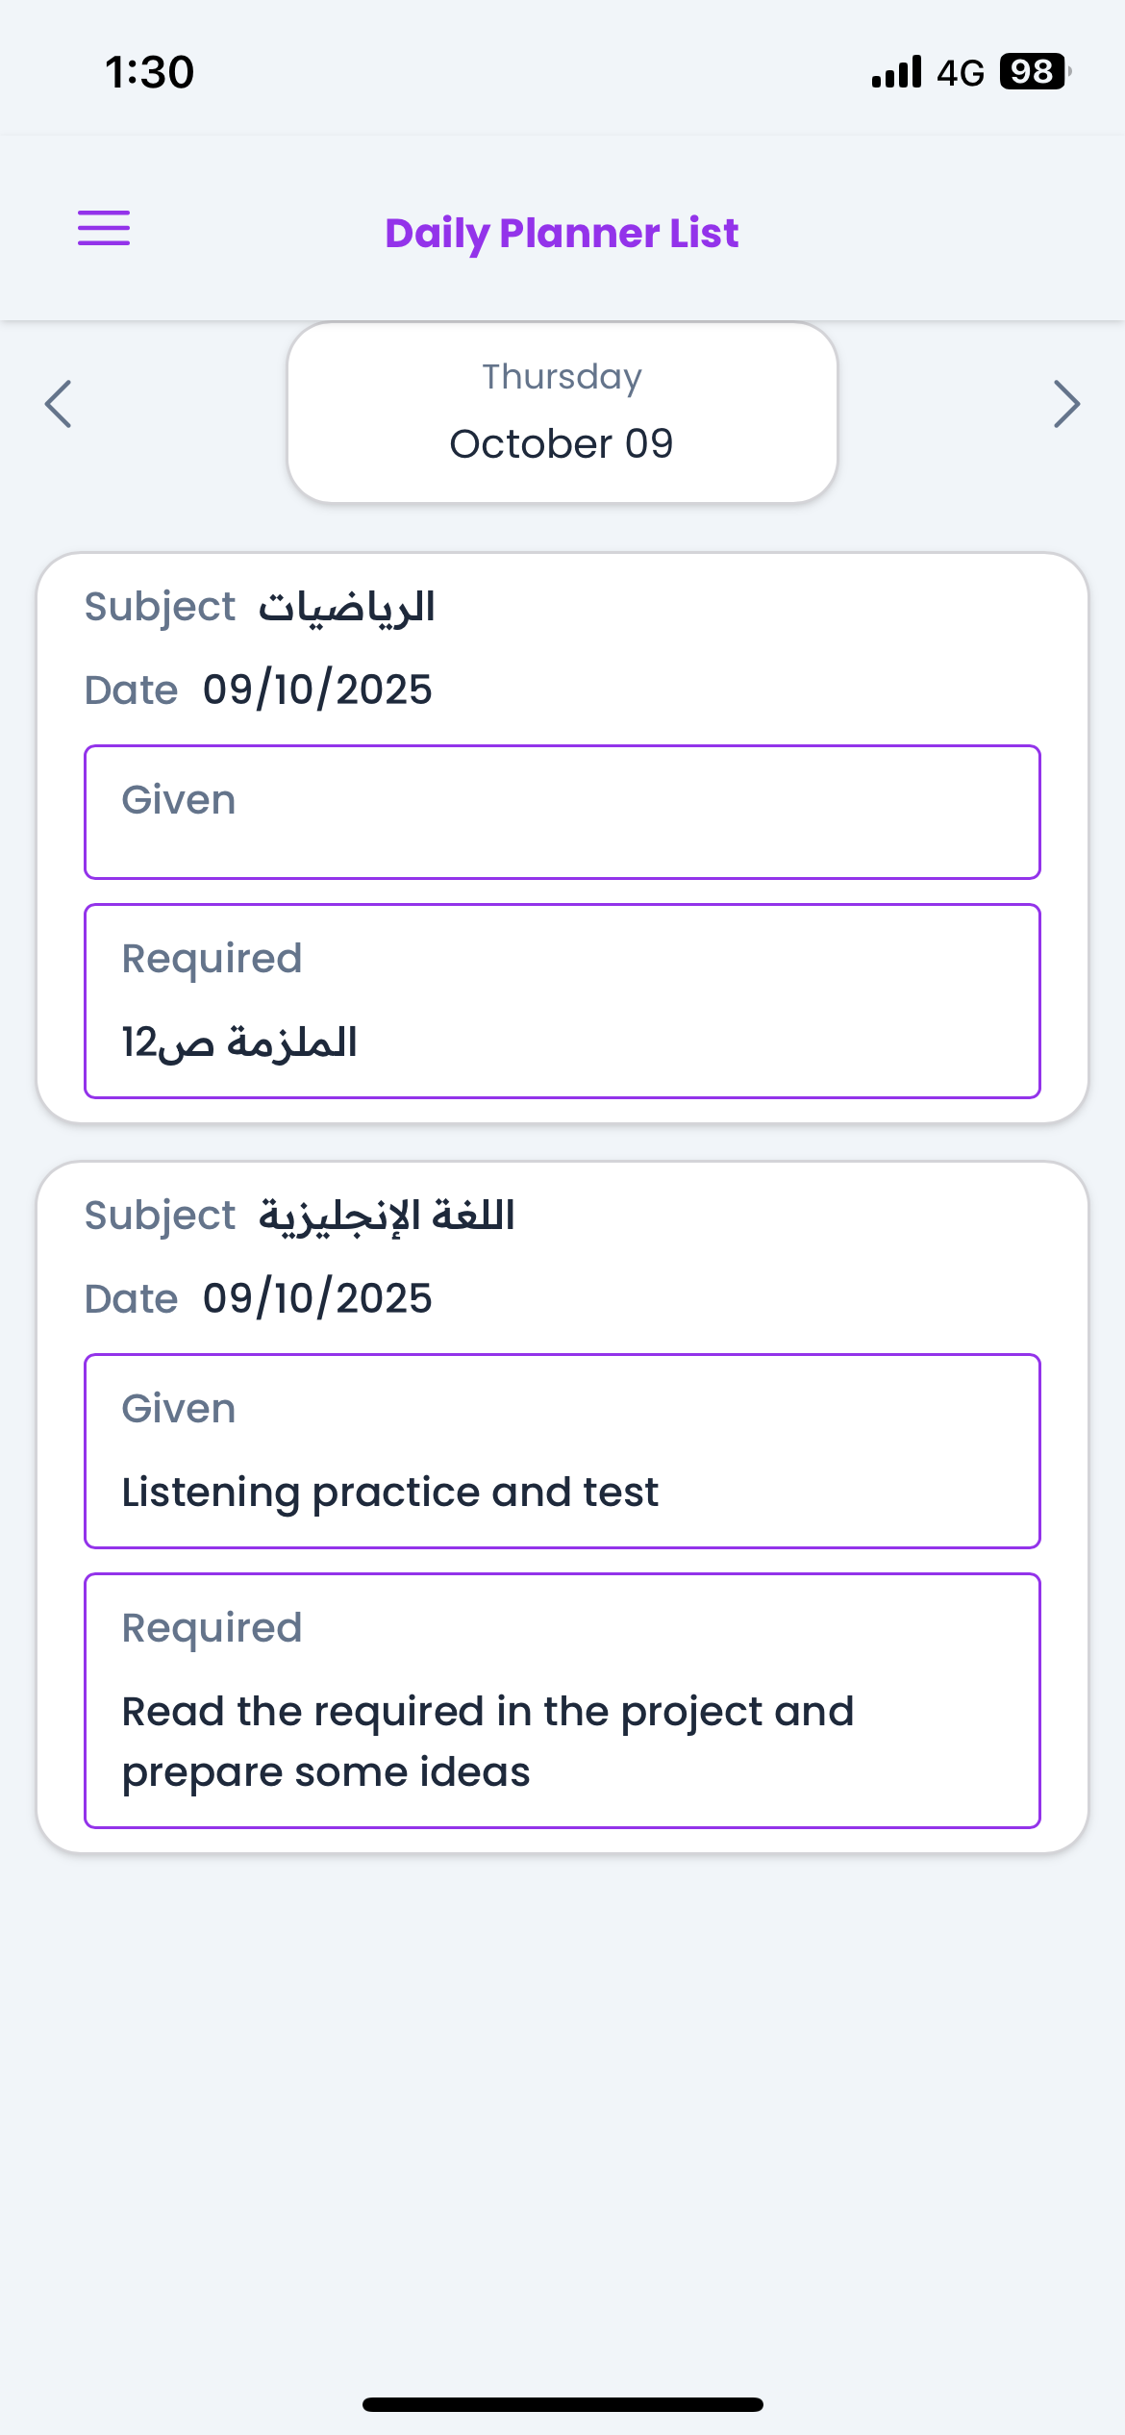Open the Given box with Listening practice
The image size is (1125, 2435).
click(x=562, y=1450)
